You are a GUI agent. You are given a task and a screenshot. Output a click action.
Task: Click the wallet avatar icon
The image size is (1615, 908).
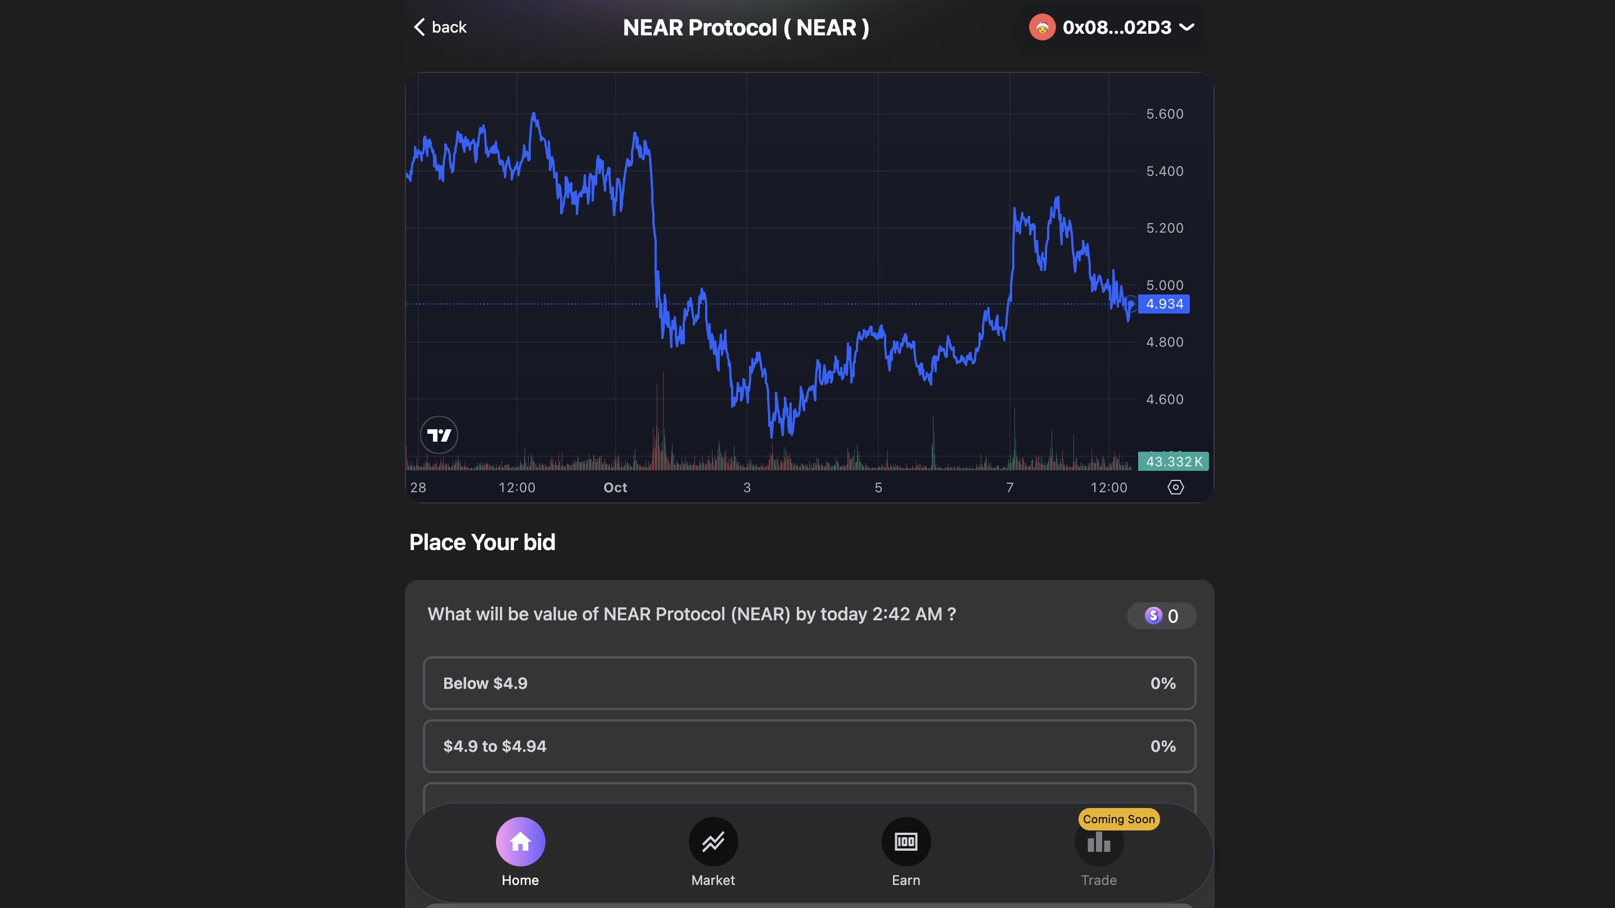[1042, 28]
